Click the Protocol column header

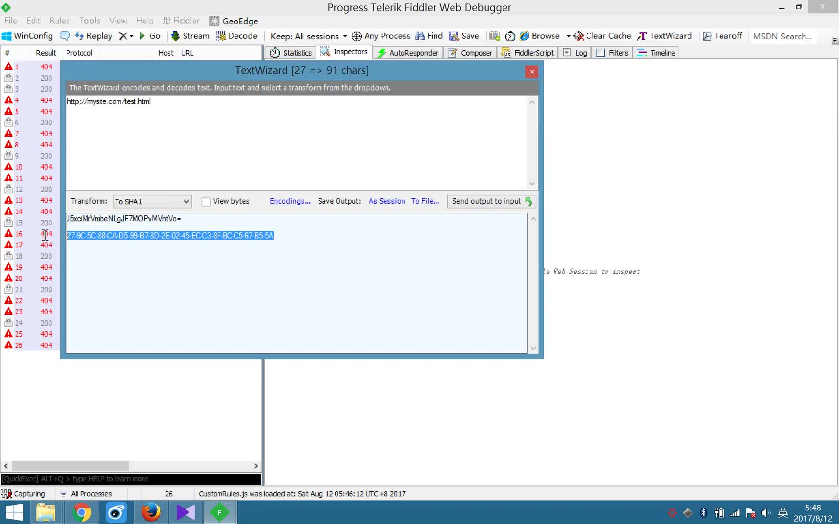(79, 53)
